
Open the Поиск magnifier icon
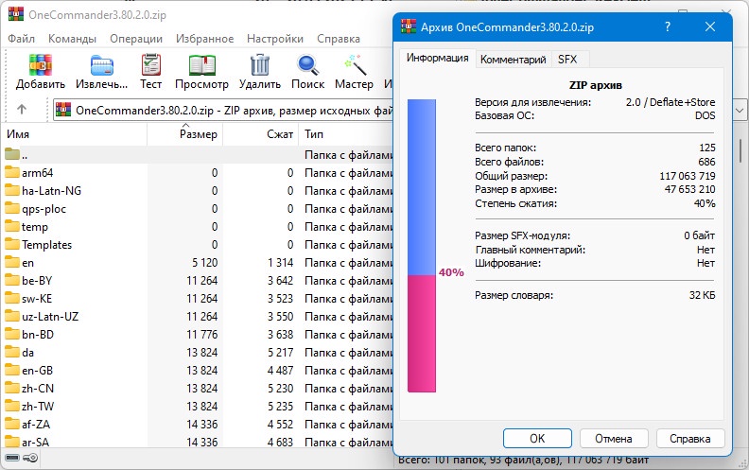[307, 65]
